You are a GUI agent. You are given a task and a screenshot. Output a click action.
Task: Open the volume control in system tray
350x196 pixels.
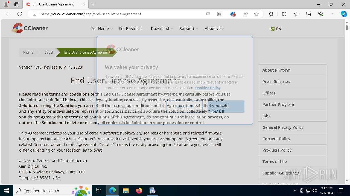pos(315,191)
